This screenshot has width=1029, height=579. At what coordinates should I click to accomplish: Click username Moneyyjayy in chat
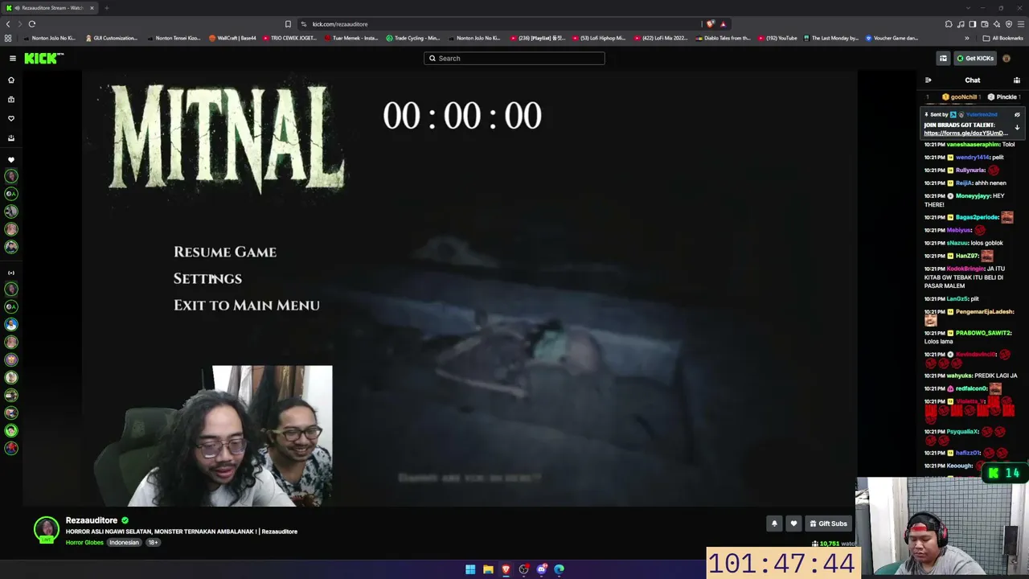(973, 196)
